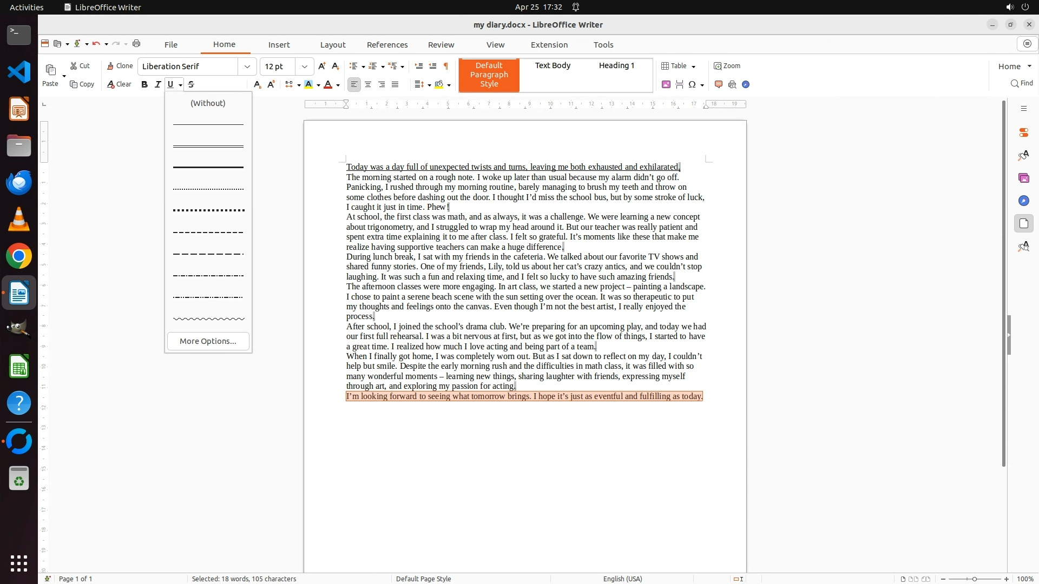
Task: Apply yellow highlighting color swatch
Action: (x=308, y=84)
